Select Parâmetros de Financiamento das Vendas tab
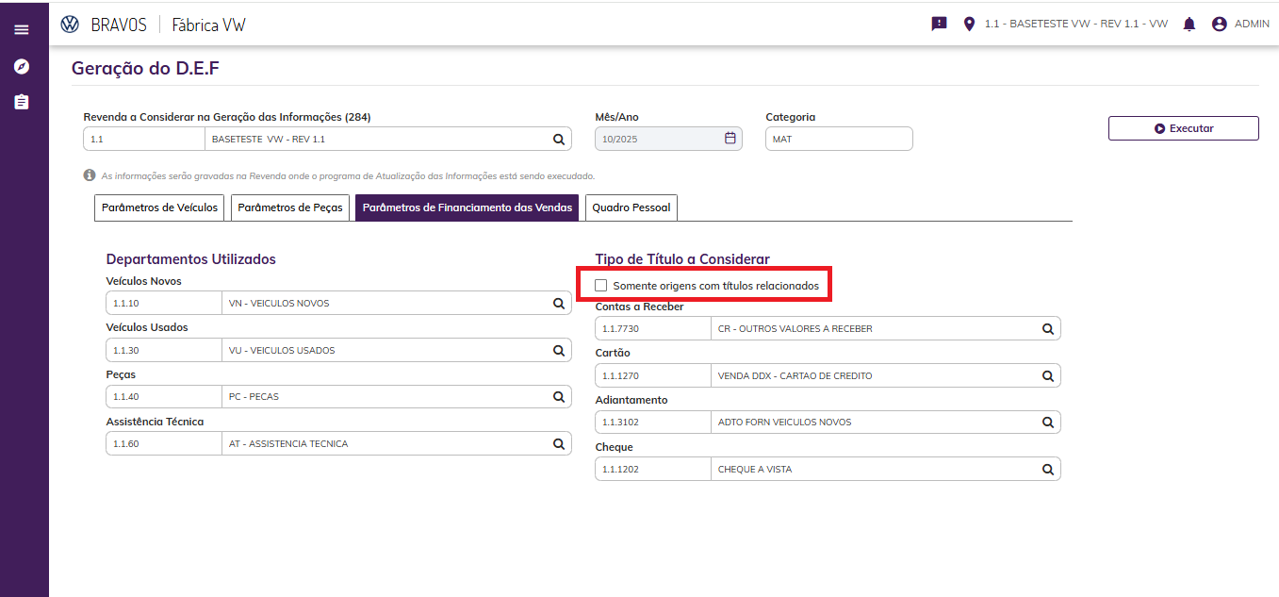1279x597 pixels. point(467,207)
